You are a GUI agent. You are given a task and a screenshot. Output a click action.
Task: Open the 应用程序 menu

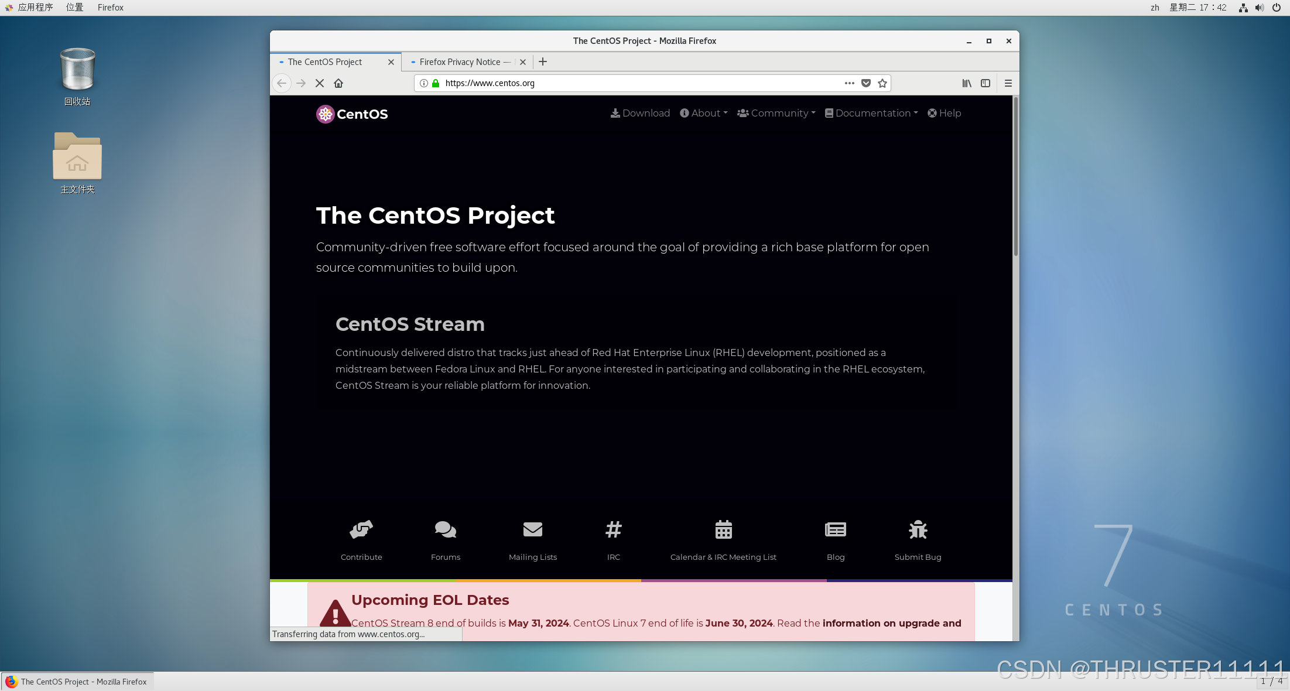pos(29,8)
